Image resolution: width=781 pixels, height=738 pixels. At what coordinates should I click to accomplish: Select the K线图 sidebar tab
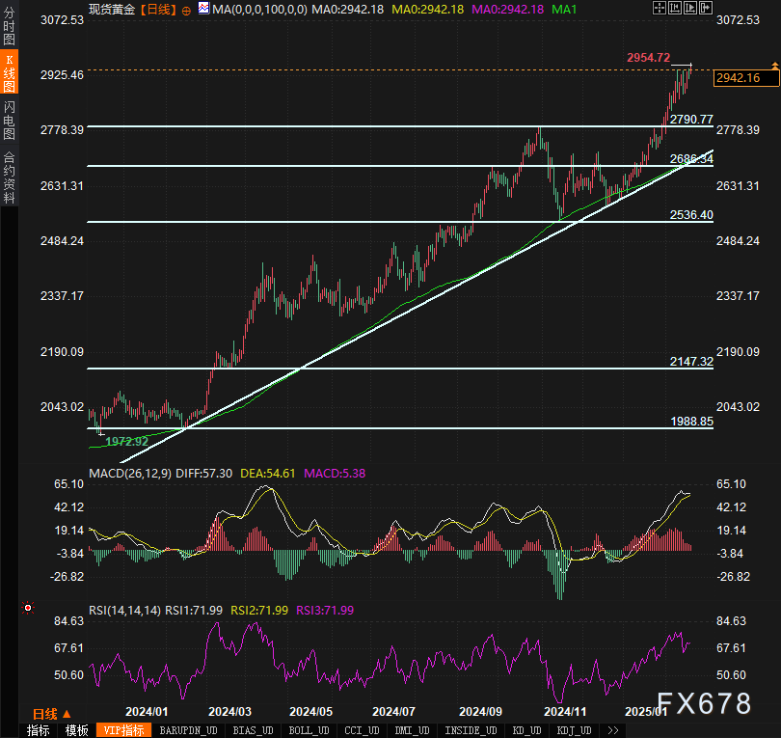pos(9,71)
